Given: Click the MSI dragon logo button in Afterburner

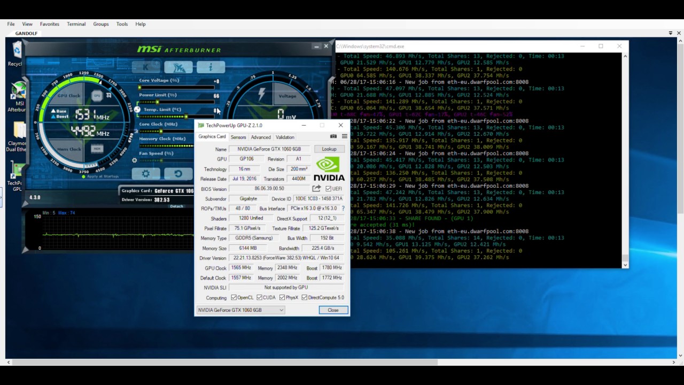Looking at the screenshot, I should point(178,67).
